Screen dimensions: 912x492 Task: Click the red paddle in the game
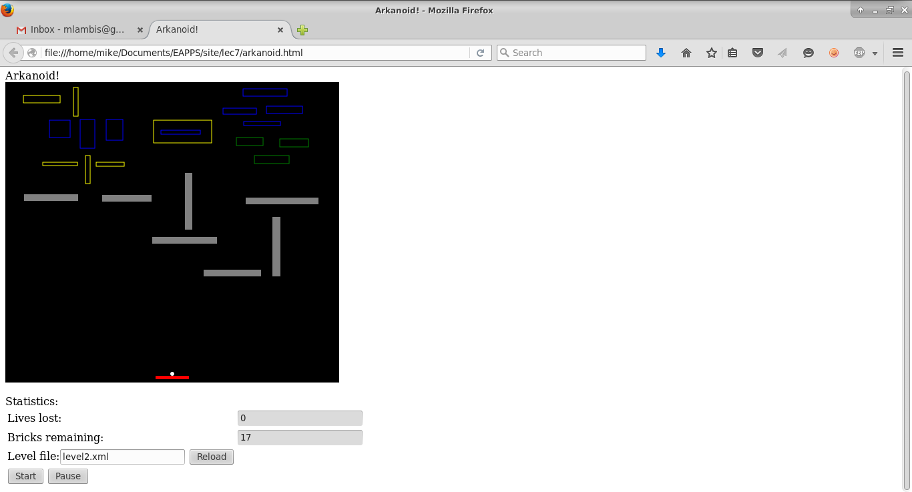(x=172, y=377)
